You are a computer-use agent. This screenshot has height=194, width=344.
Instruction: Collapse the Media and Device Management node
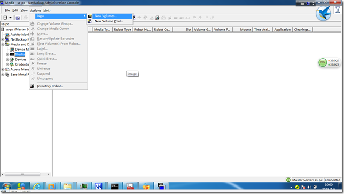(3, 44)
